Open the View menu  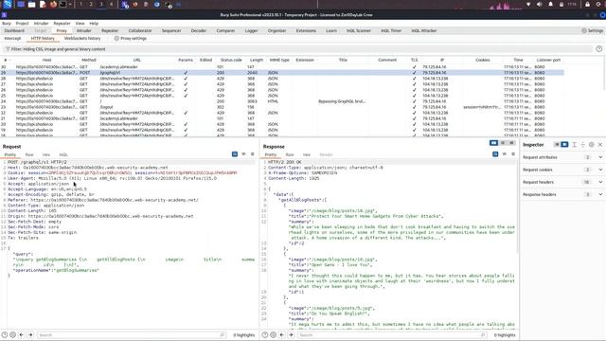(80, 23)
